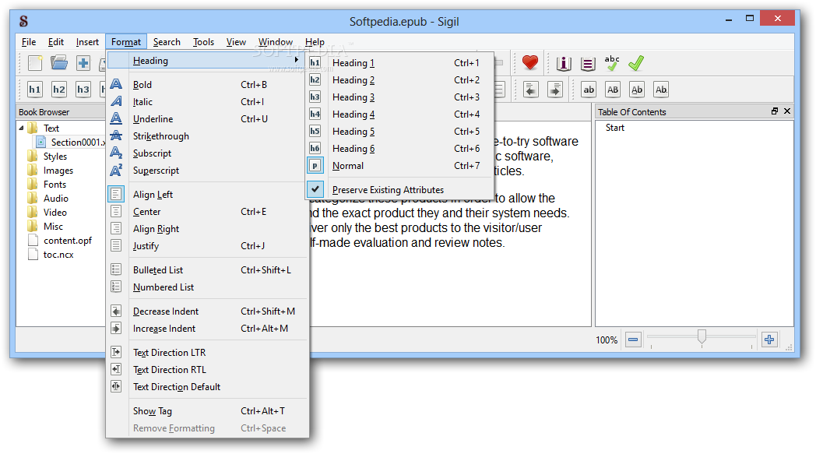Click the New file toolbar icon
Viewport: 816px width, 454px height.
pyautogui.click(x=35, y=63)
